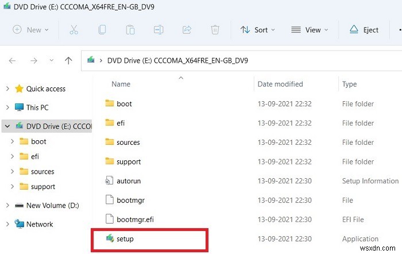Click the Date modified cell of autorun

285,181
